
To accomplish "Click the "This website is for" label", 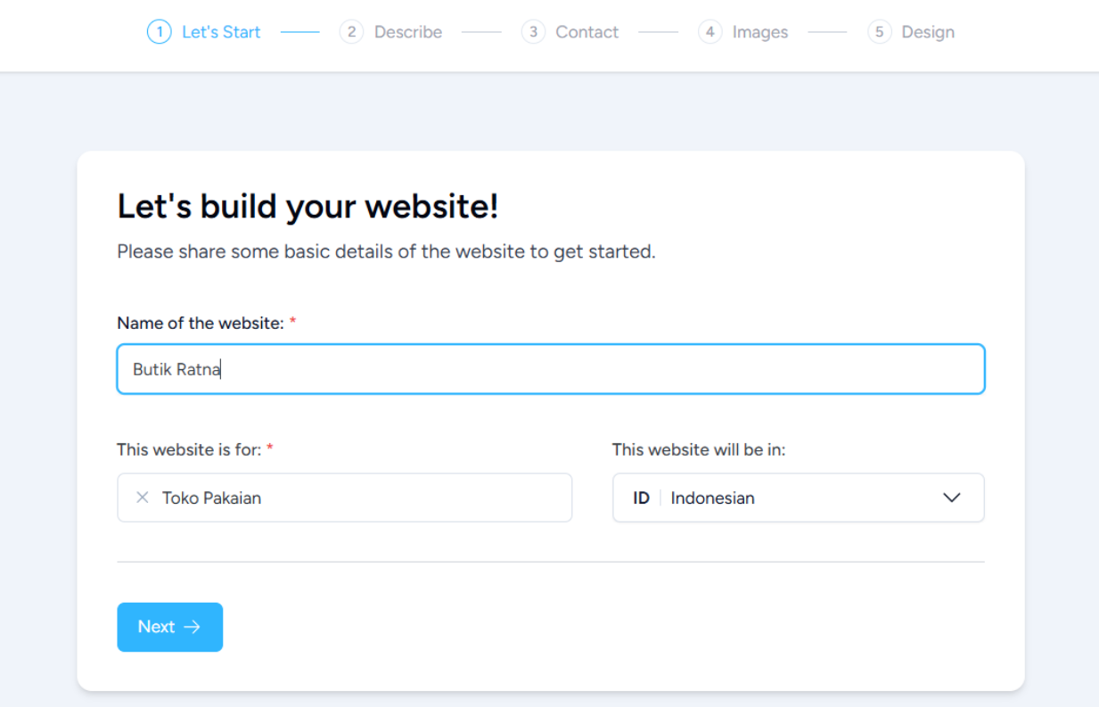I will 189,449.
